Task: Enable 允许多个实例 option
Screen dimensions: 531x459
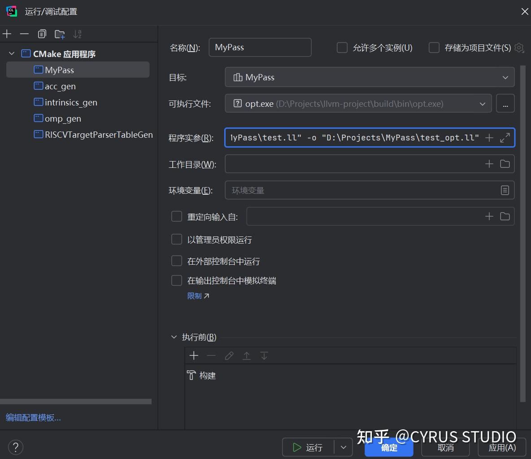Action: (342, 47)
